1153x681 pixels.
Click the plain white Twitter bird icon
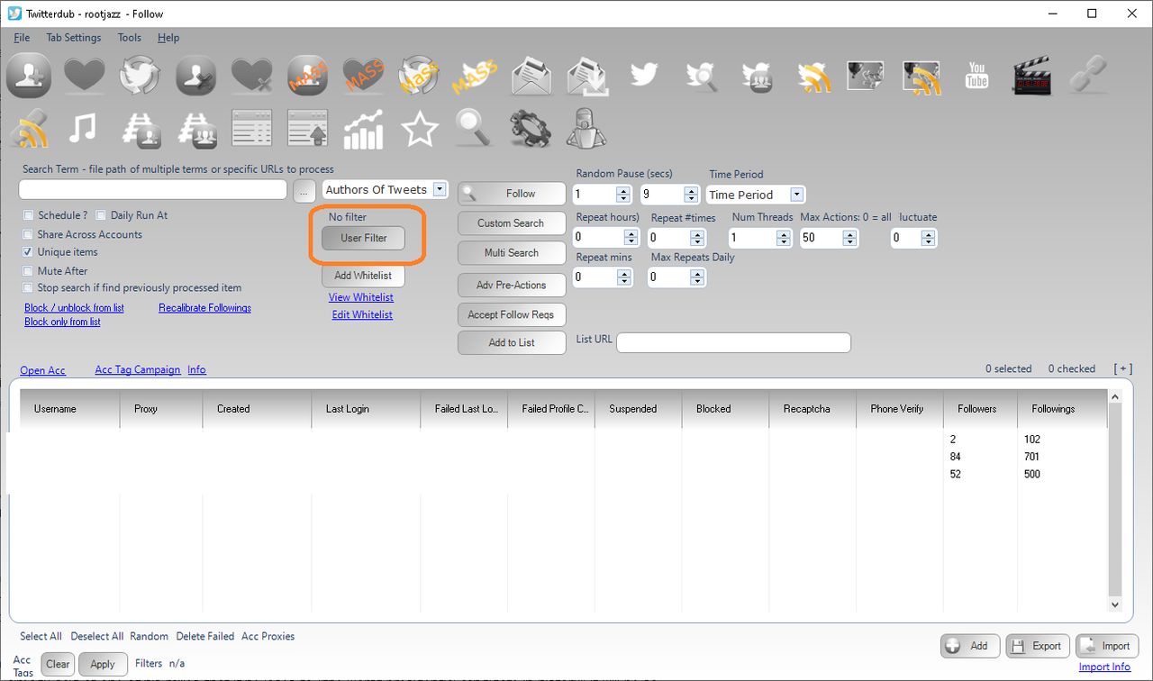click(643, 74)
